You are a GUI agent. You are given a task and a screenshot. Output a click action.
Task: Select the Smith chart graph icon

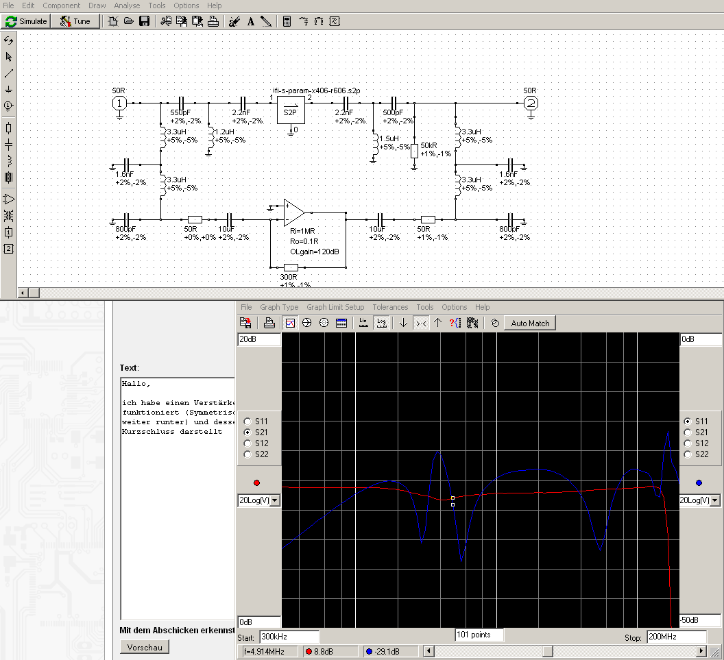[307, 323]
